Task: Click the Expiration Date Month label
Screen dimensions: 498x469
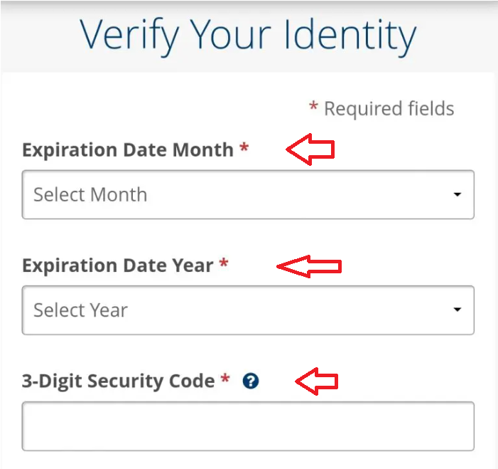Action: tap(128, 150)
